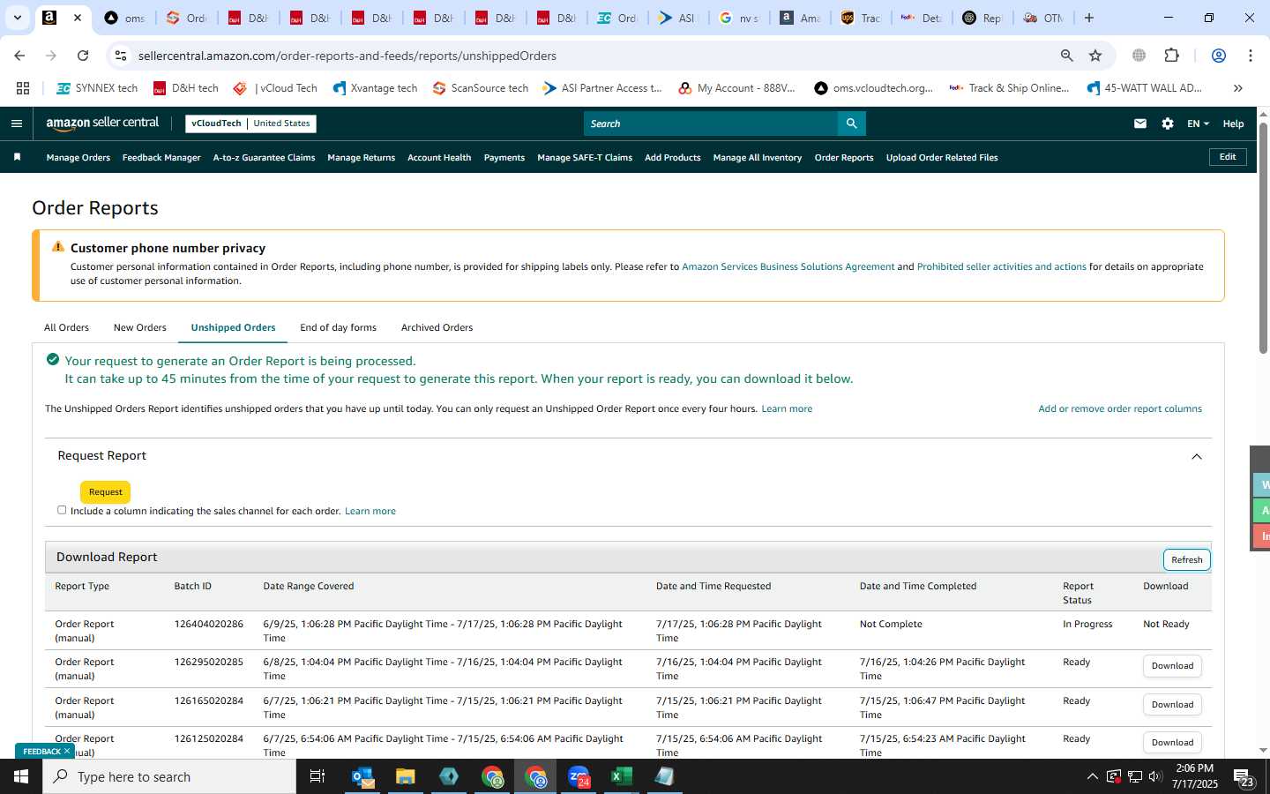Click the Edit button in the nav bar
The height and width of the screenshot is (794, 1270).
(x=1227, y=157)
